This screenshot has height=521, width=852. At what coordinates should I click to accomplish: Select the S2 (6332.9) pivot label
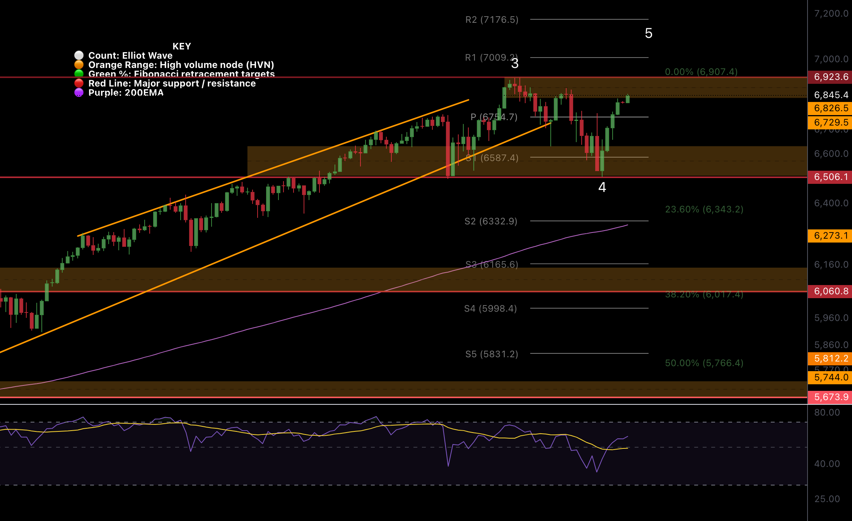click(x=491, y=221)
